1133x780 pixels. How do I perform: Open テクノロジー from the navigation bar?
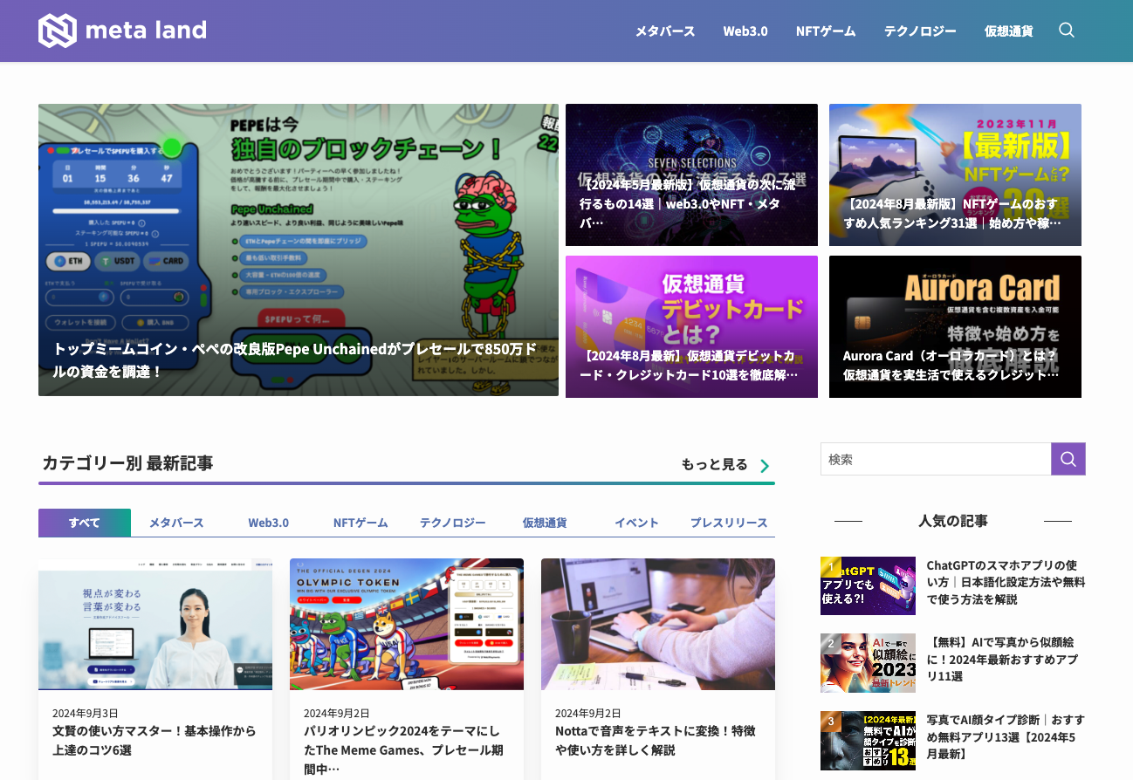click(920, 31)
